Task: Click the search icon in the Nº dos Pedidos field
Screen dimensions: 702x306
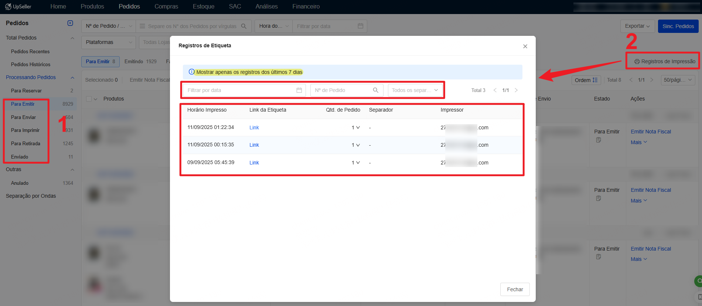Action: 244,26
